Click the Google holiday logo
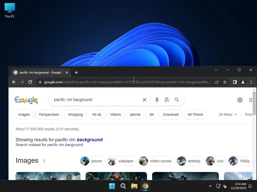Image resolution: width=257 pixels, height=192 pixels. (x=26, y=100)
